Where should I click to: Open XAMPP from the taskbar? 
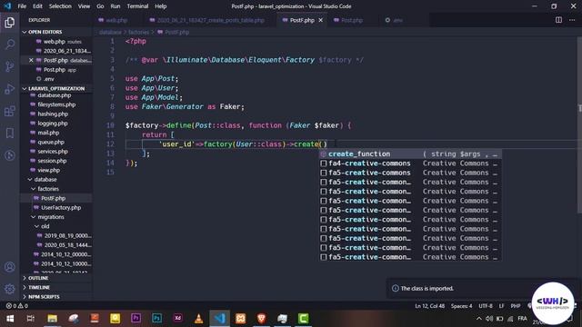tap(240, 319)
